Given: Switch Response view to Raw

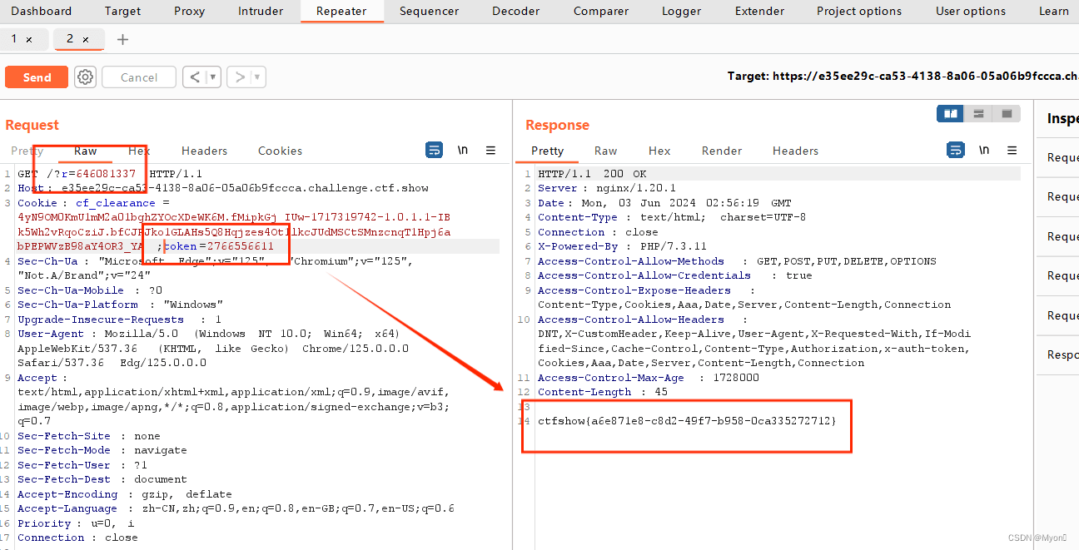Looking at the screenshot, I should 605,151.
